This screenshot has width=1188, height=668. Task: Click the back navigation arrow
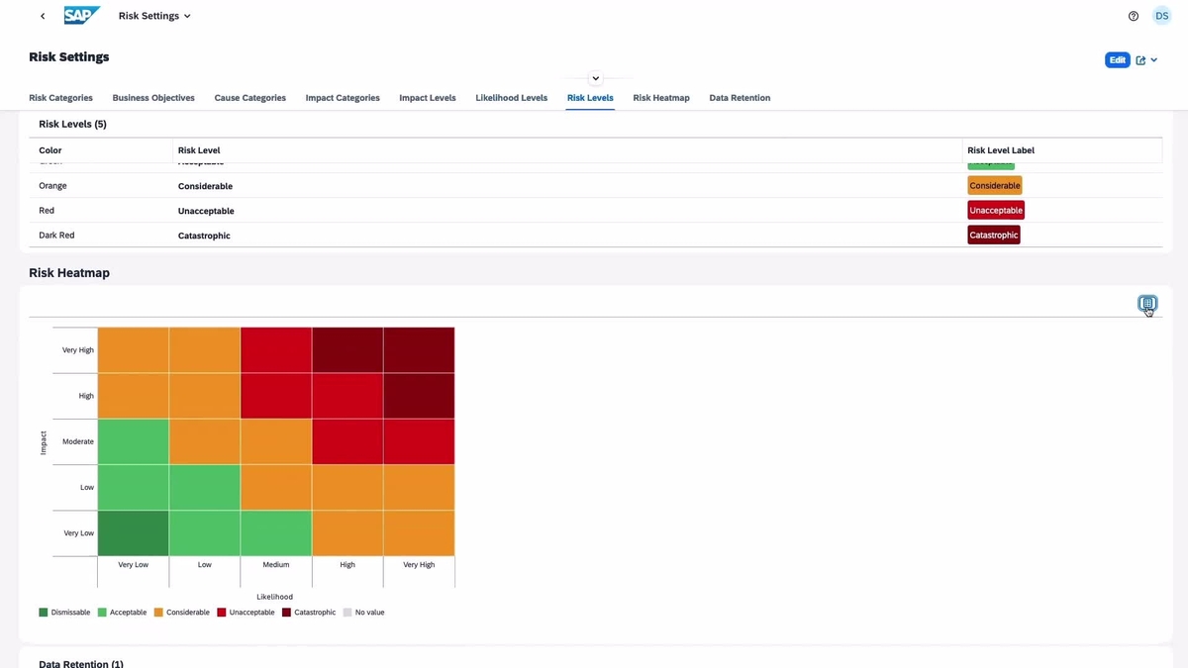click(x=42, y=15)
